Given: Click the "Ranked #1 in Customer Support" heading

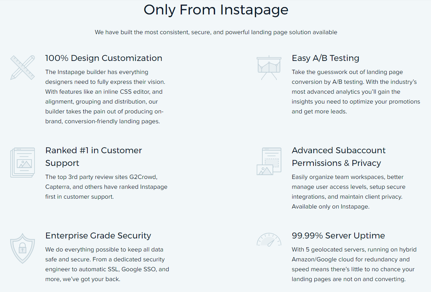Looking at the screenshot, I should (94, 157).
